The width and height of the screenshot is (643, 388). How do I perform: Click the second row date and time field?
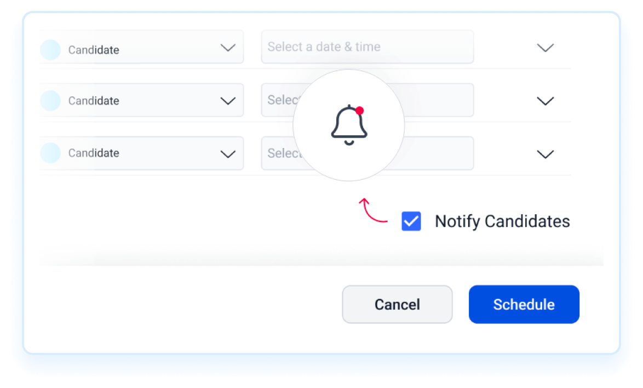pos(368,100)
